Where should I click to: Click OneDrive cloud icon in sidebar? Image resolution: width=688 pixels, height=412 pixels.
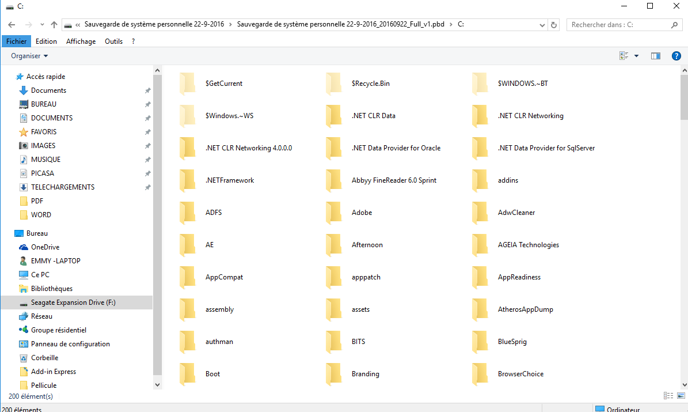24,247
